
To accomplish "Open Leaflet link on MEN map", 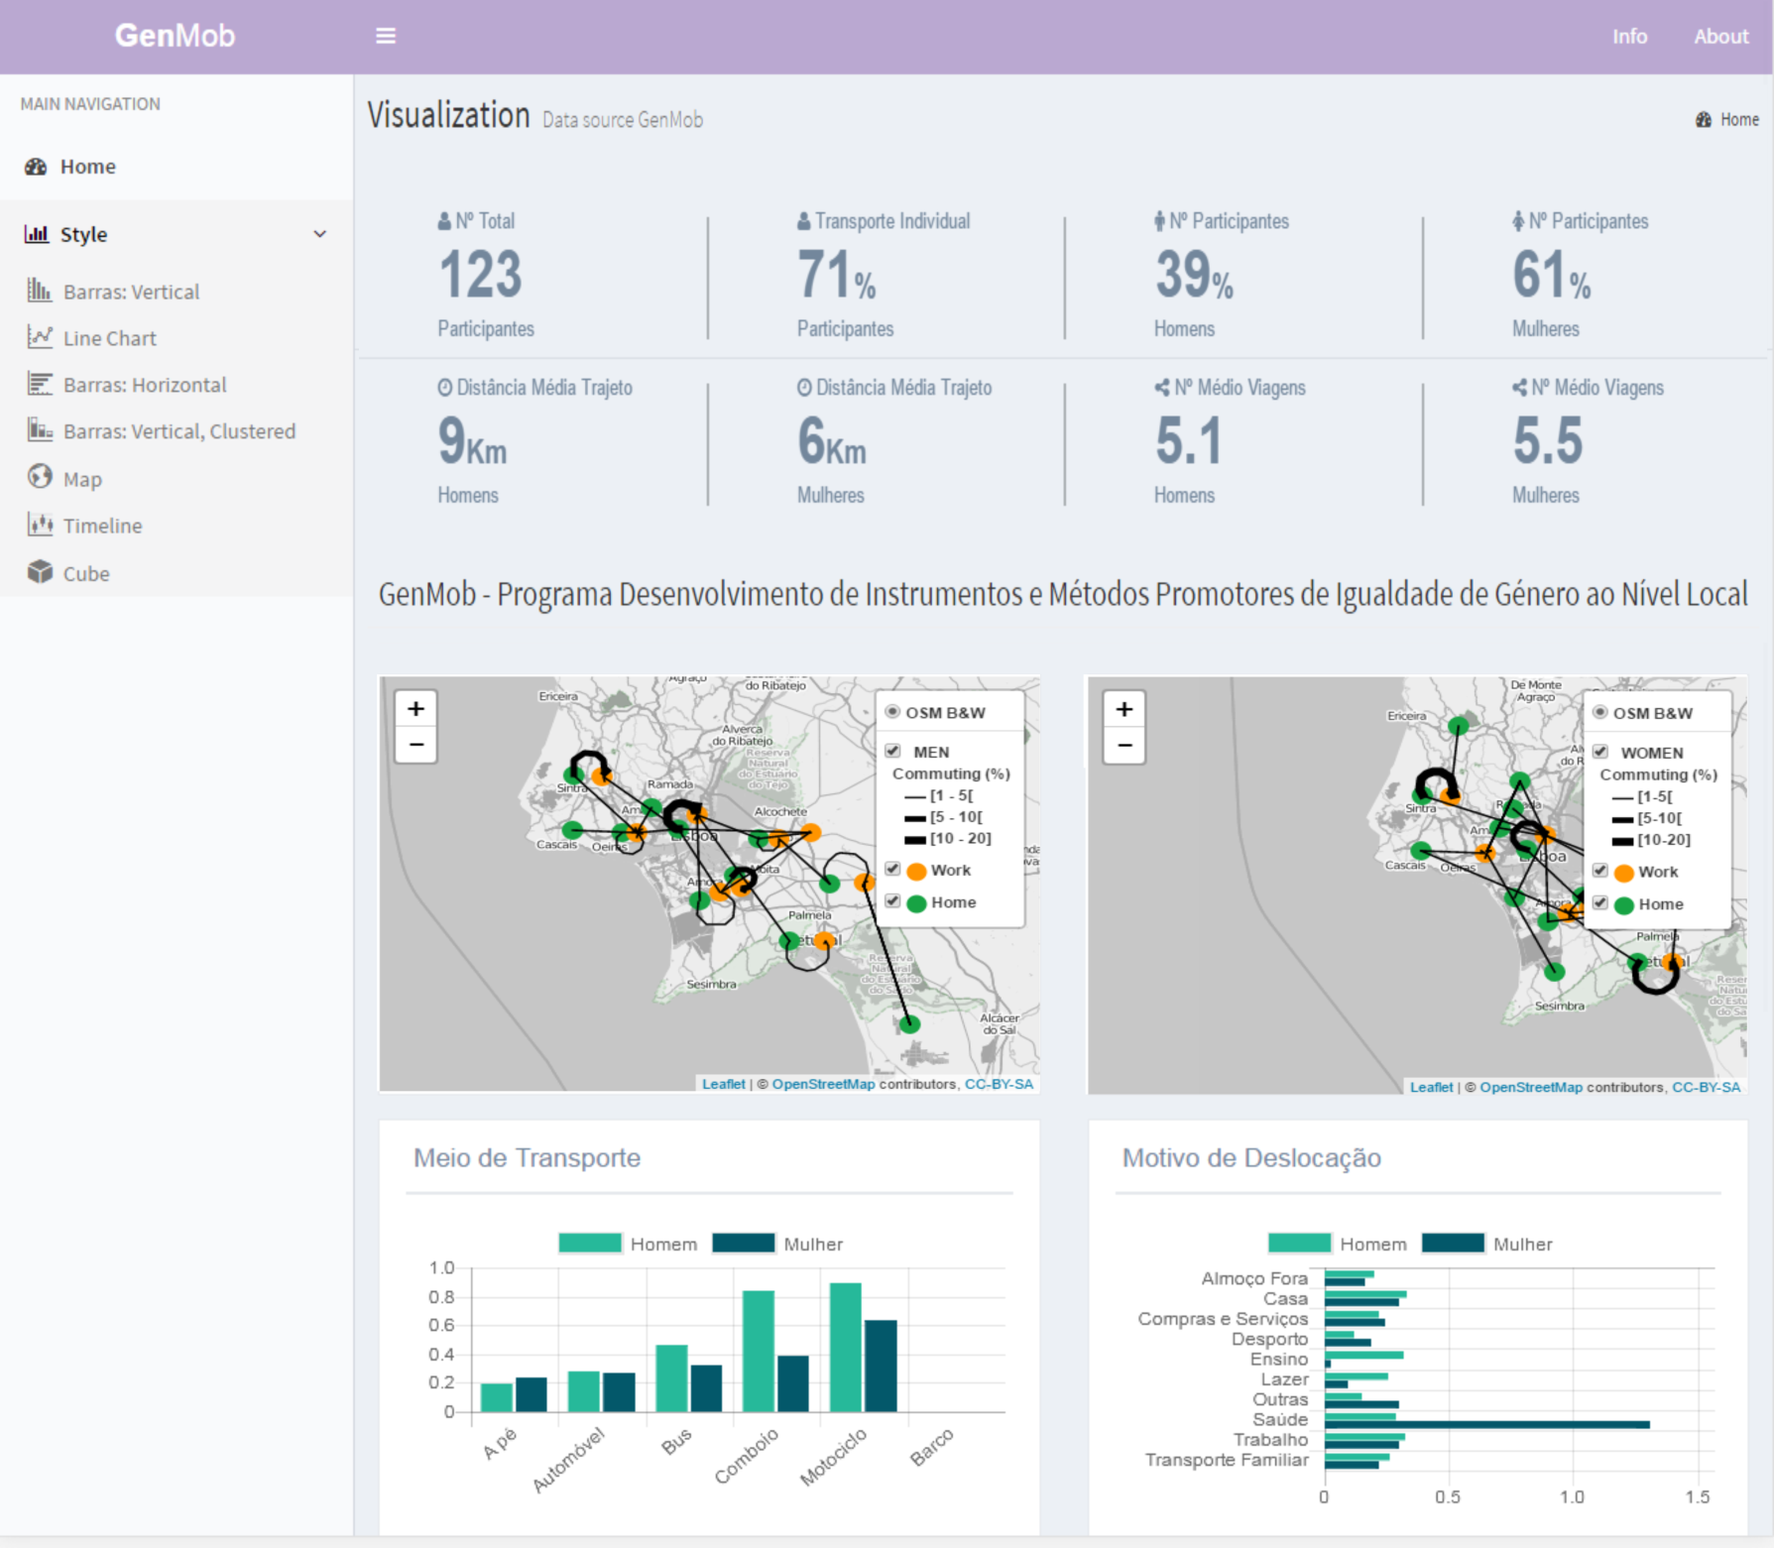I will point(723,1084).
